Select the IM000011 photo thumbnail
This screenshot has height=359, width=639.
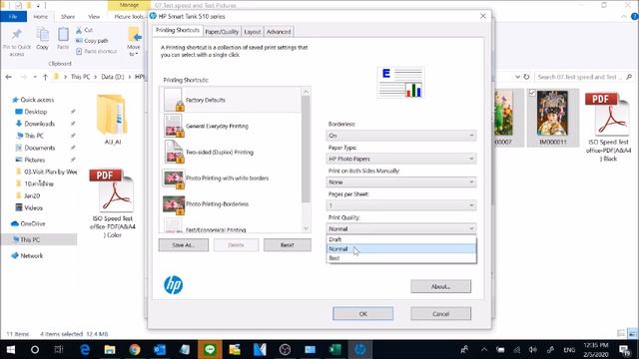pos(552,118)
